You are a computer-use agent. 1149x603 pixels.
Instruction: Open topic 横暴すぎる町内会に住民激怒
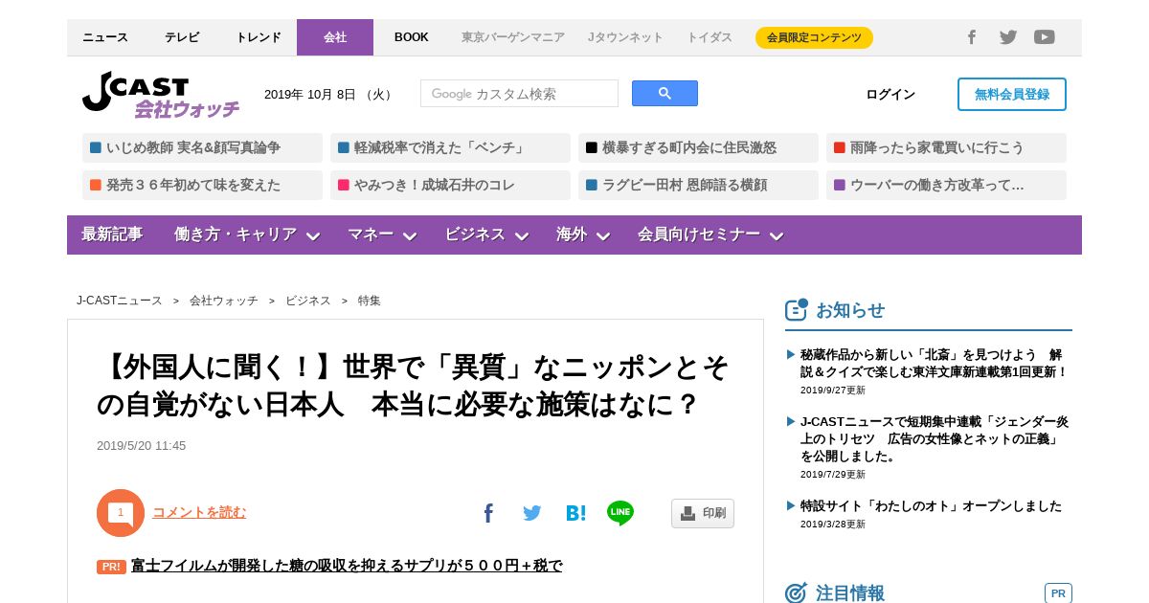click(698, 147)
